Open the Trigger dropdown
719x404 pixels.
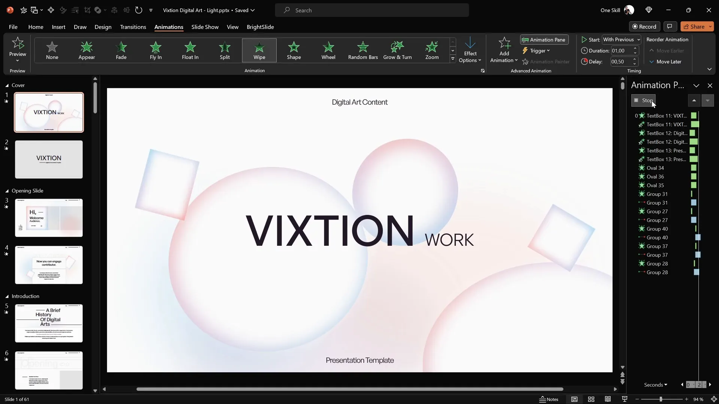[536, 50]
